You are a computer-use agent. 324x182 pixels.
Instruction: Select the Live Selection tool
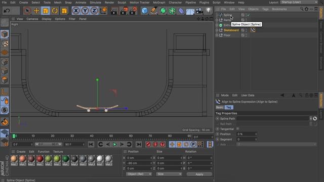click(x=27, y=11)
